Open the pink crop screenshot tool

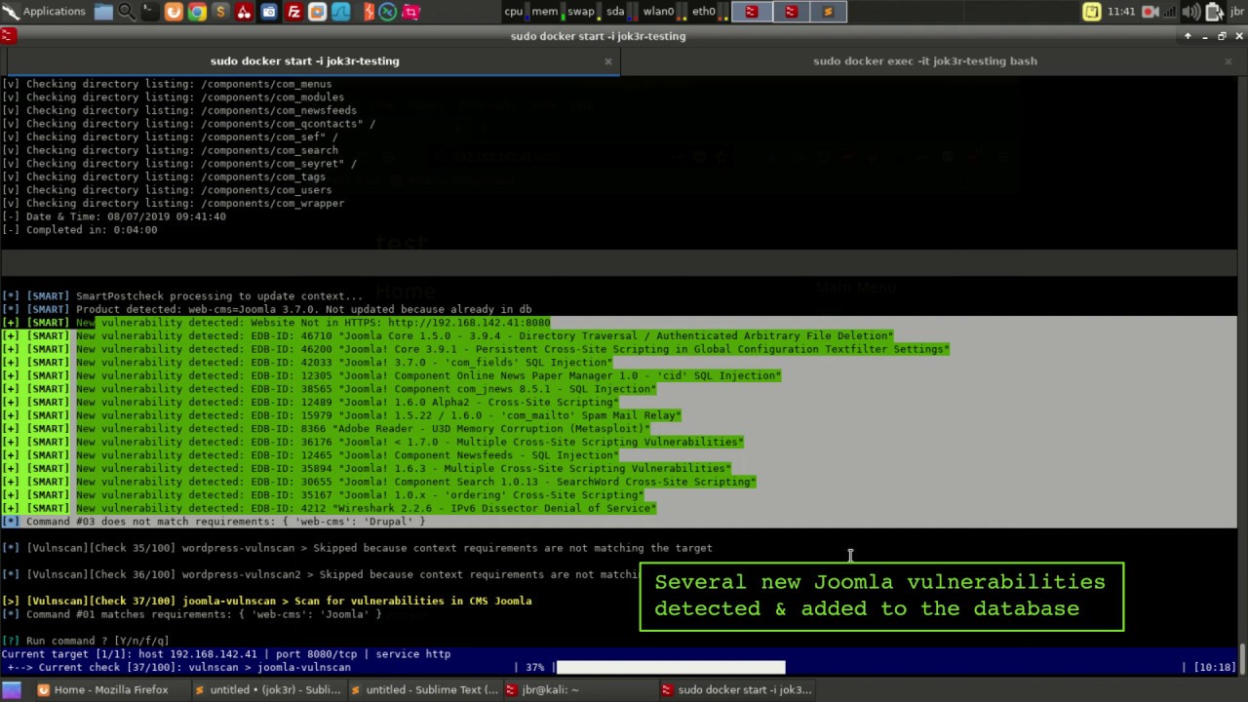[x=410, y=12]
